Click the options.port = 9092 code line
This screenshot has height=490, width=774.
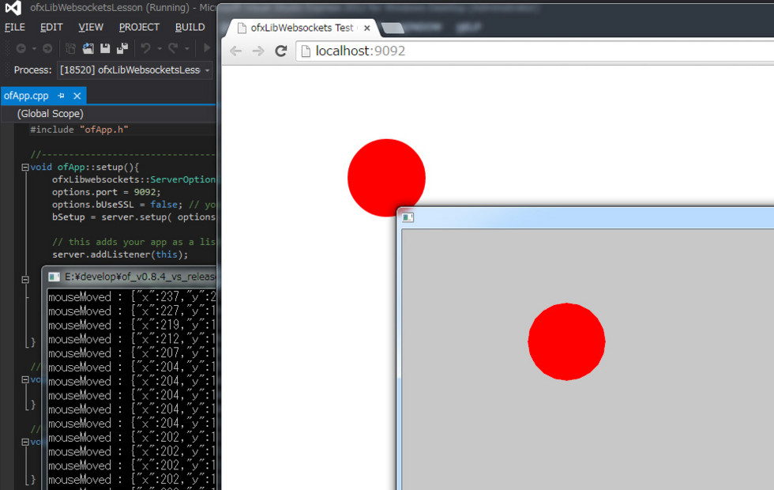coord(106,192)
